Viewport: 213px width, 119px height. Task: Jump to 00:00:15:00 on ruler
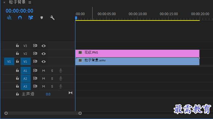point(169,14)
